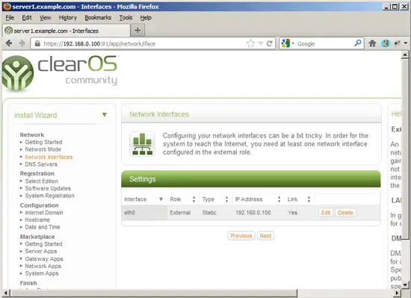
Task: Open the Network Mode wizard step
Action: pyautogui.click(x=43, y=149)
